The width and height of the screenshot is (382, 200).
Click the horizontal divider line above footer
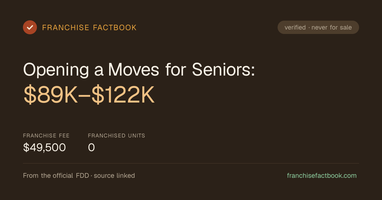191,163
